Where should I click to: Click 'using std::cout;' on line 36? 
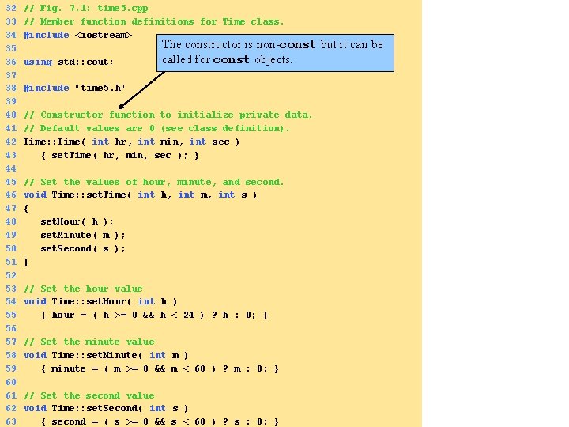(68, 62)
